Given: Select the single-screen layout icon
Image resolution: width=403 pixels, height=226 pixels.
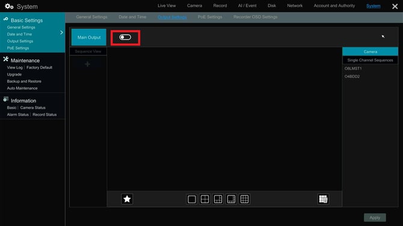Looking at the screenshot, I should pyautogui.click(x=192, y=200).
